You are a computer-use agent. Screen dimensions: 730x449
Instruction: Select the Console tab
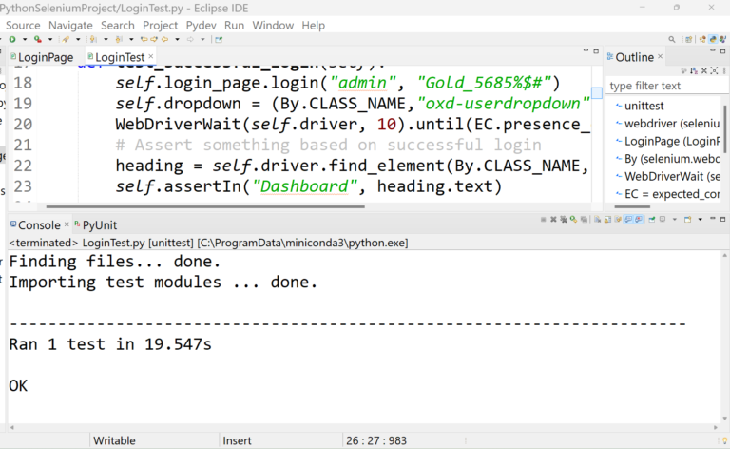(38, 225)
